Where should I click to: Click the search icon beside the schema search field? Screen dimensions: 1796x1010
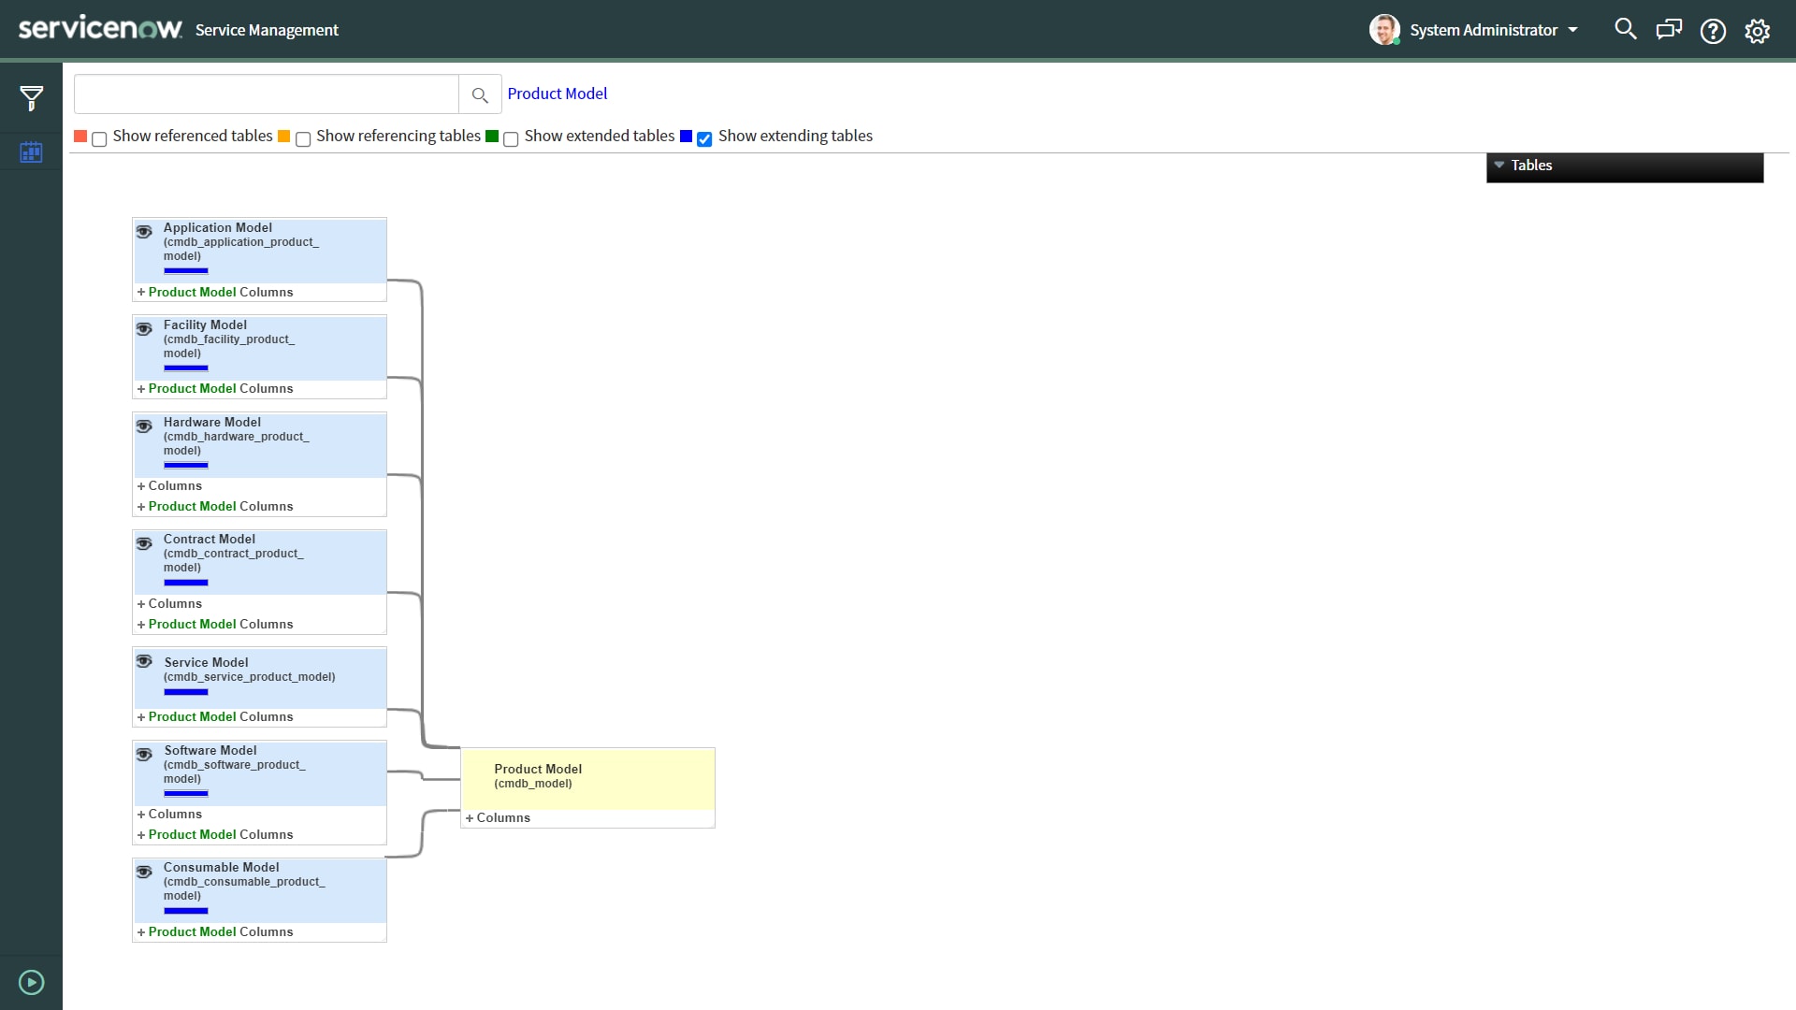click(480, 94)
